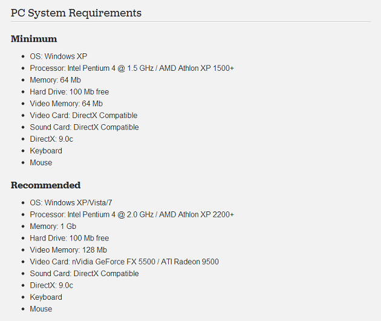Click 'DirectX: 9.0c' in the Recommended list
381x321 pixels.
click(51, 285)
